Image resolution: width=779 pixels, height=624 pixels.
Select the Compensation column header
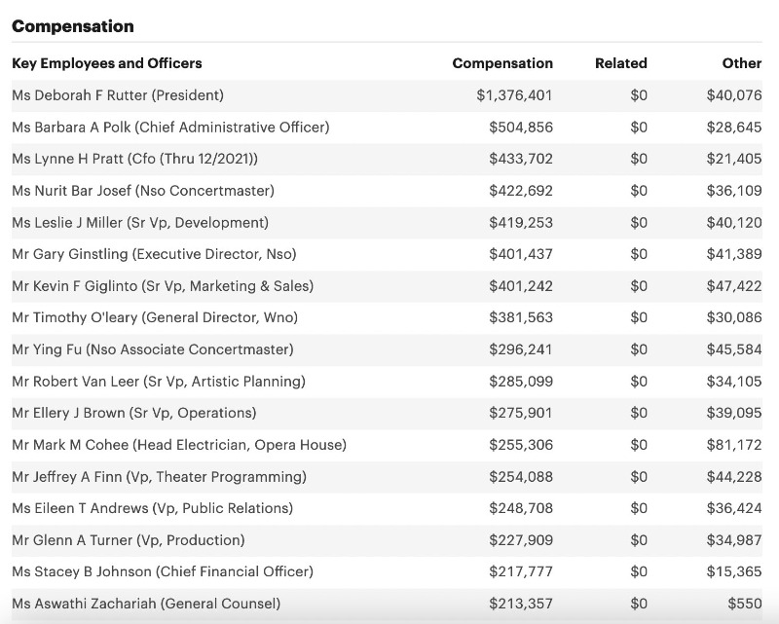click(x=502, y=63)
